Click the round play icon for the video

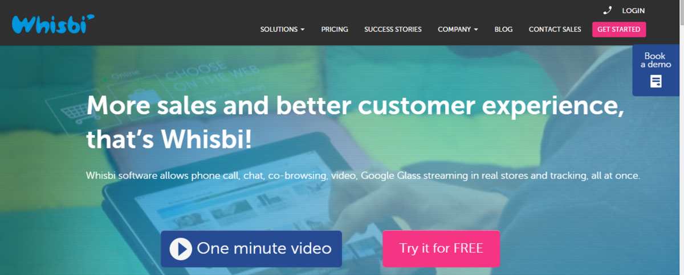click(x=181, y=248)
